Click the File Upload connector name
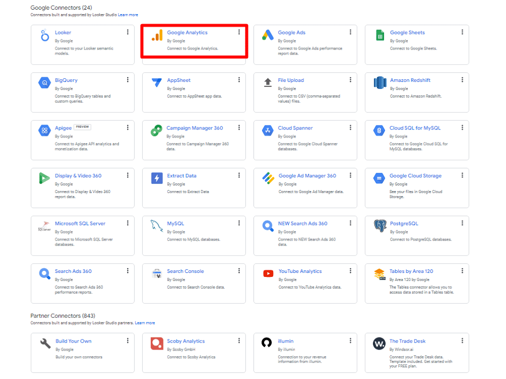Viewport: 506px width, 379px height. [291, 80]
